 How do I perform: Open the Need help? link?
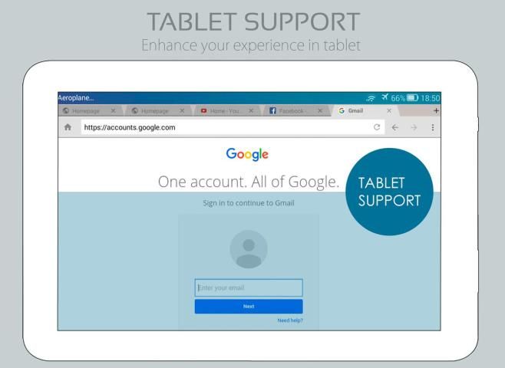(290, 320)
